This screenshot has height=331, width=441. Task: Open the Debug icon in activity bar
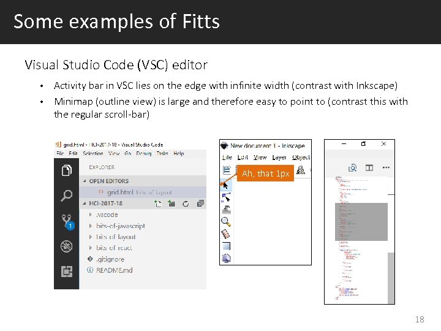click(67, 246)
